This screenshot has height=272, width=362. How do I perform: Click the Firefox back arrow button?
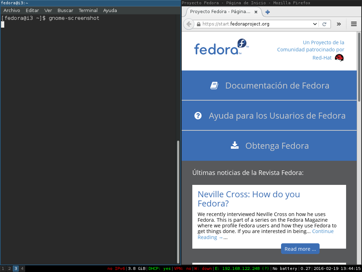coord(189,24)
